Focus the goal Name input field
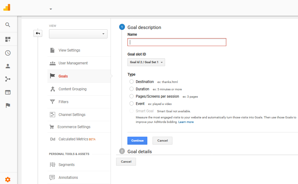Viewport: 298px width, 184px height. click(x=177, y=42)
